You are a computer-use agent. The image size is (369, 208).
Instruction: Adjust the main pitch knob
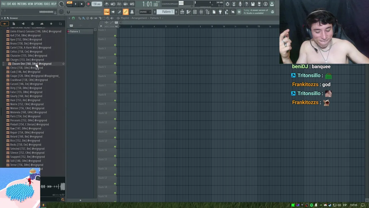pos(61,12)
